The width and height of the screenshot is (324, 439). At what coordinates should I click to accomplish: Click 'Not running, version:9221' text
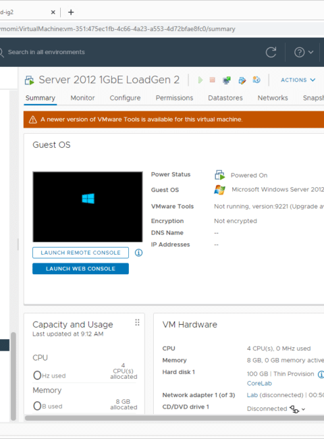tap(251, 207)
